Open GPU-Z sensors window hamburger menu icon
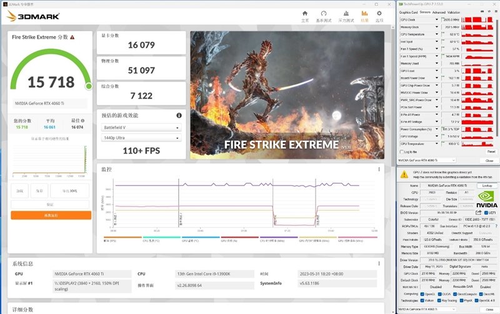 click(495, 12)
